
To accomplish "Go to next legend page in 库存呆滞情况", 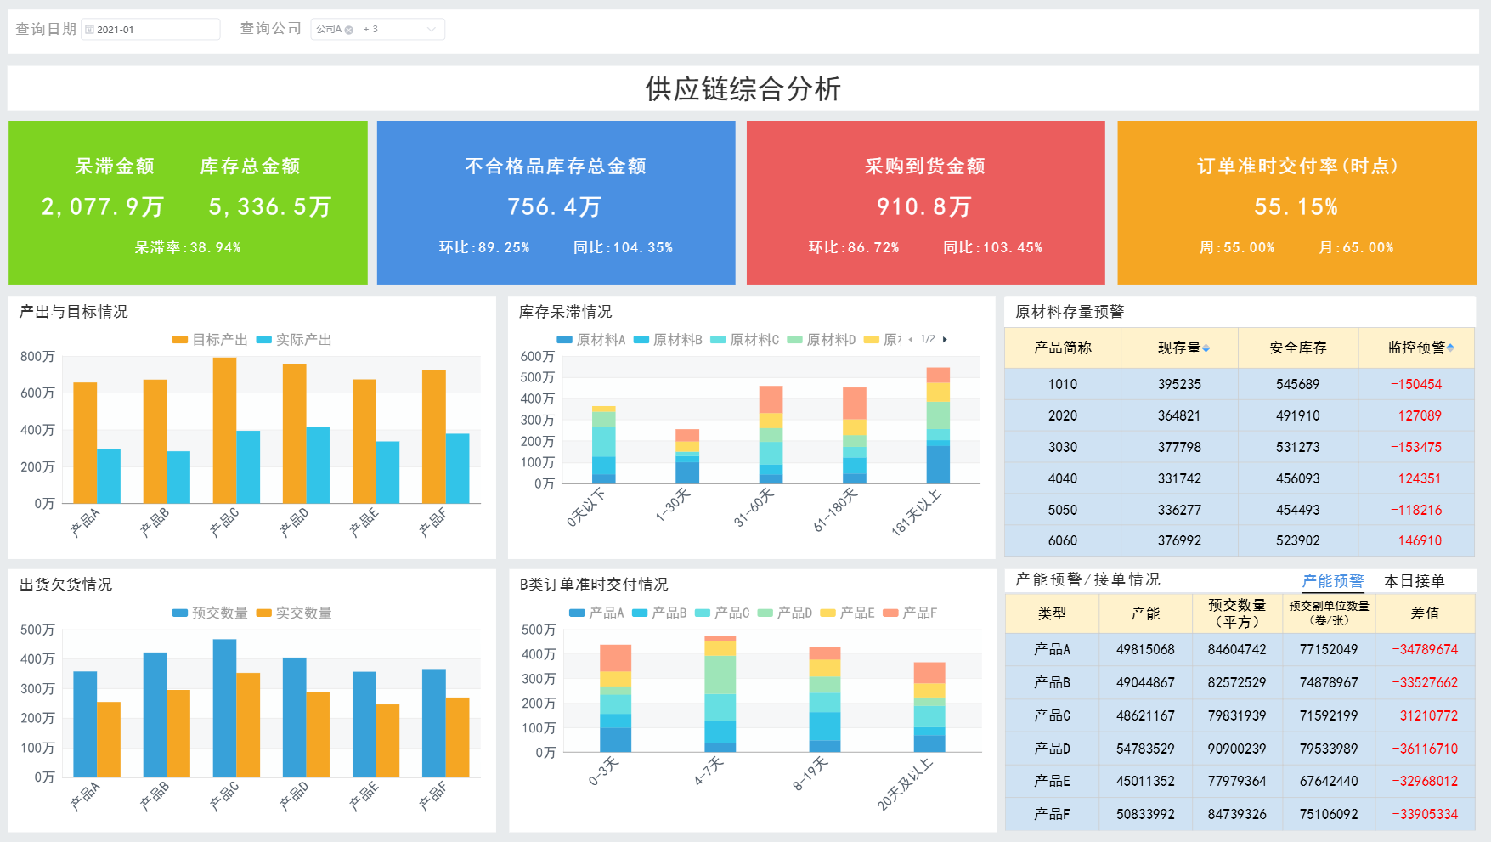I will [x=945, y=339].
